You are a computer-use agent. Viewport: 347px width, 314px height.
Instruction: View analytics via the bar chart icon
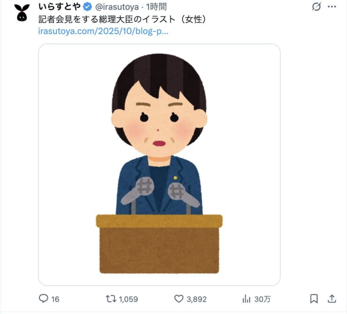point(246,299)
